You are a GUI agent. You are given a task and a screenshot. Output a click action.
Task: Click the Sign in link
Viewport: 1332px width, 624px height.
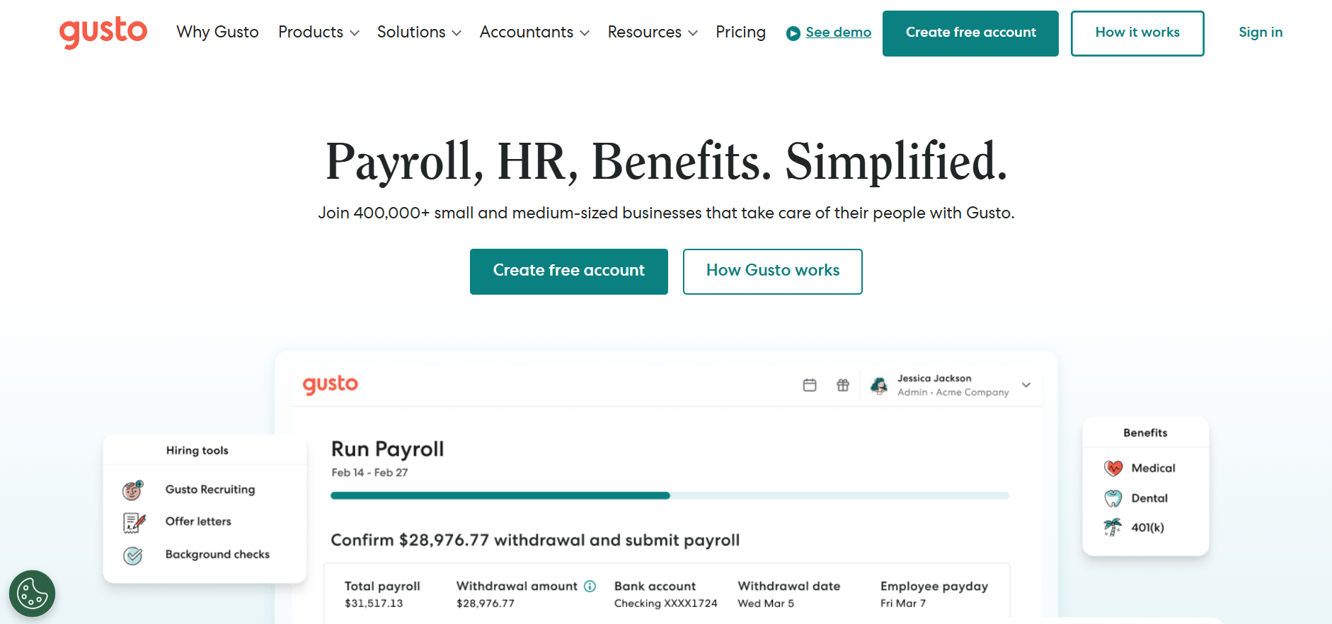pos(1261,33)
